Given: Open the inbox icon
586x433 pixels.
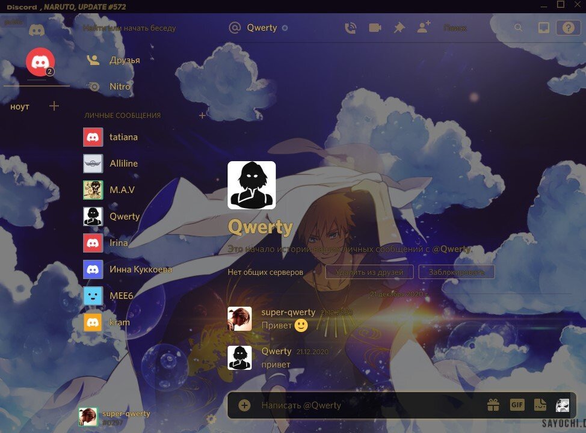Looking at the screenshot, I should pyautogui.click(x=543, y=28).
